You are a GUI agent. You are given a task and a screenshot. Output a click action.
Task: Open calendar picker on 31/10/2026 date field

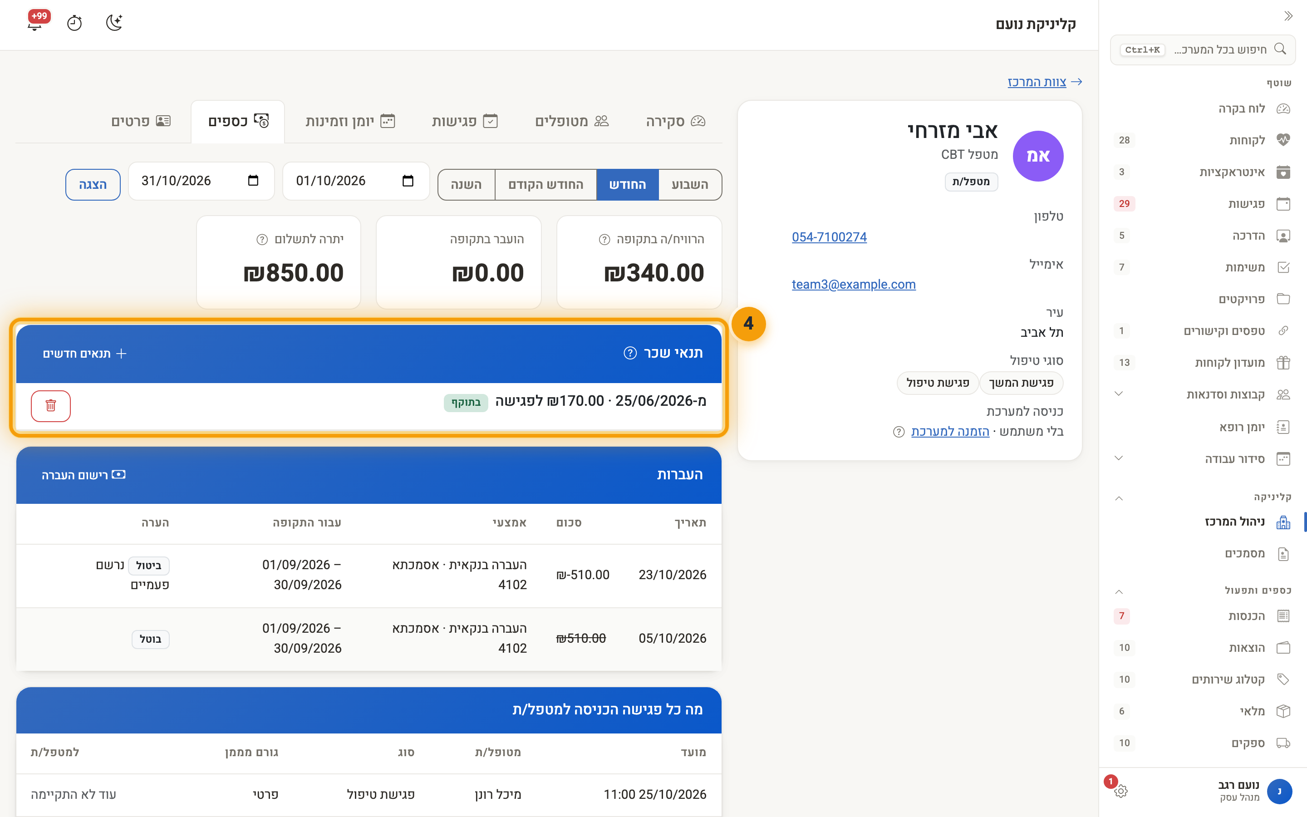253,181
